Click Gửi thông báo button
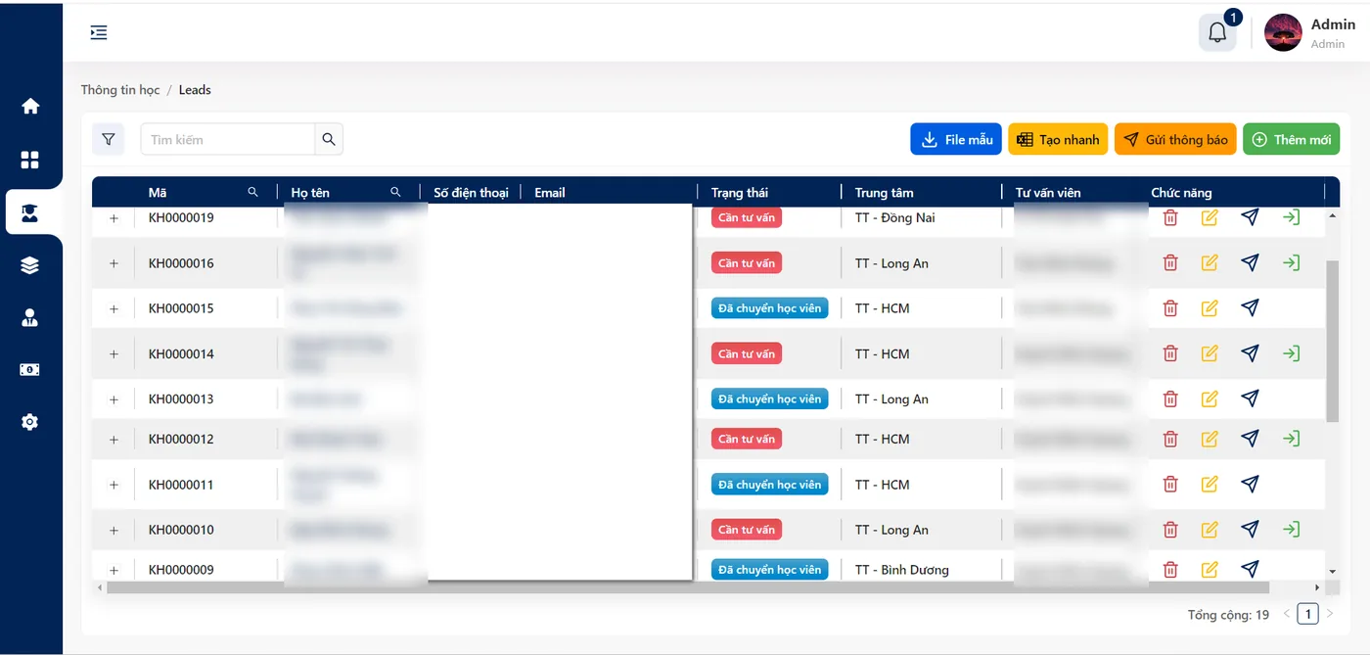Screen dimensions: 1370x655 tap(1175, 139)
